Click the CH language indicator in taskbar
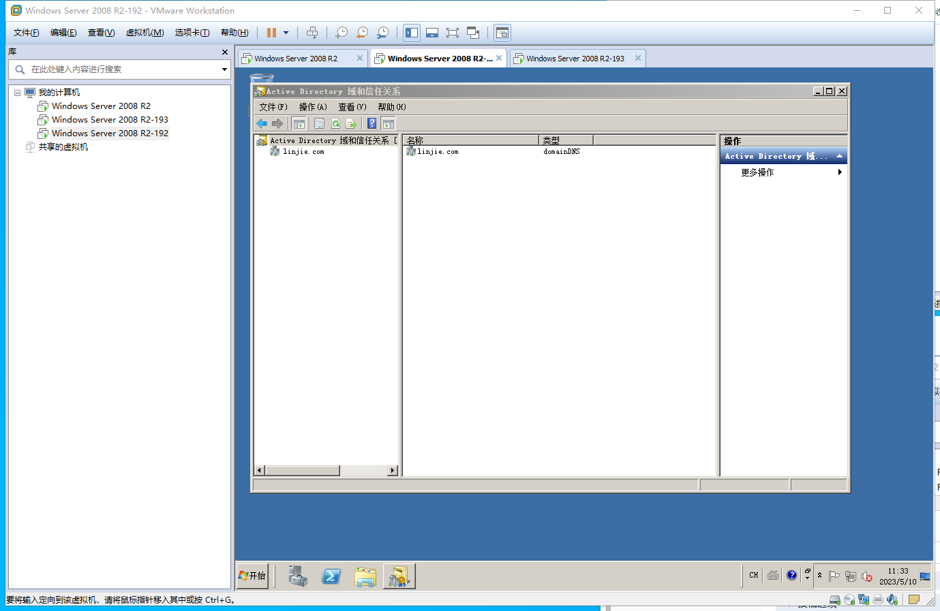This screenshot has width=940, height=611. (754, 576)
